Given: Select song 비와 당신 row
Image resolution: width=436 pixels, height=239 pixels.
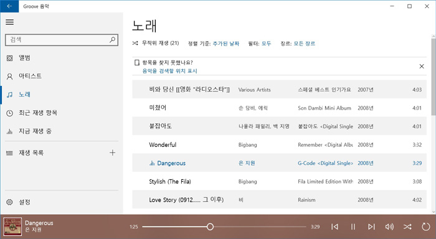Looking at the screenshot, I should (279, 90).
